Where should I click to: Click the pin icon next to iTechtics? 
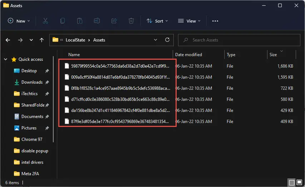(x=47, y=94)
